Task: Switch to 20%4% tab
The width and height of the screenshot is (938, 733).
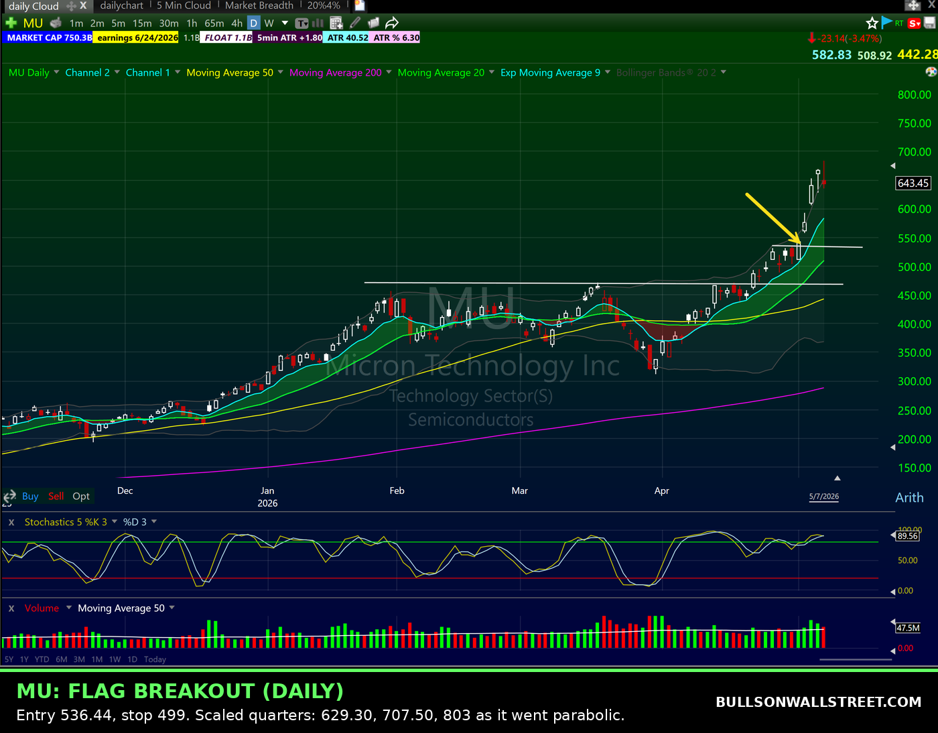Action: tap(324, 5)
